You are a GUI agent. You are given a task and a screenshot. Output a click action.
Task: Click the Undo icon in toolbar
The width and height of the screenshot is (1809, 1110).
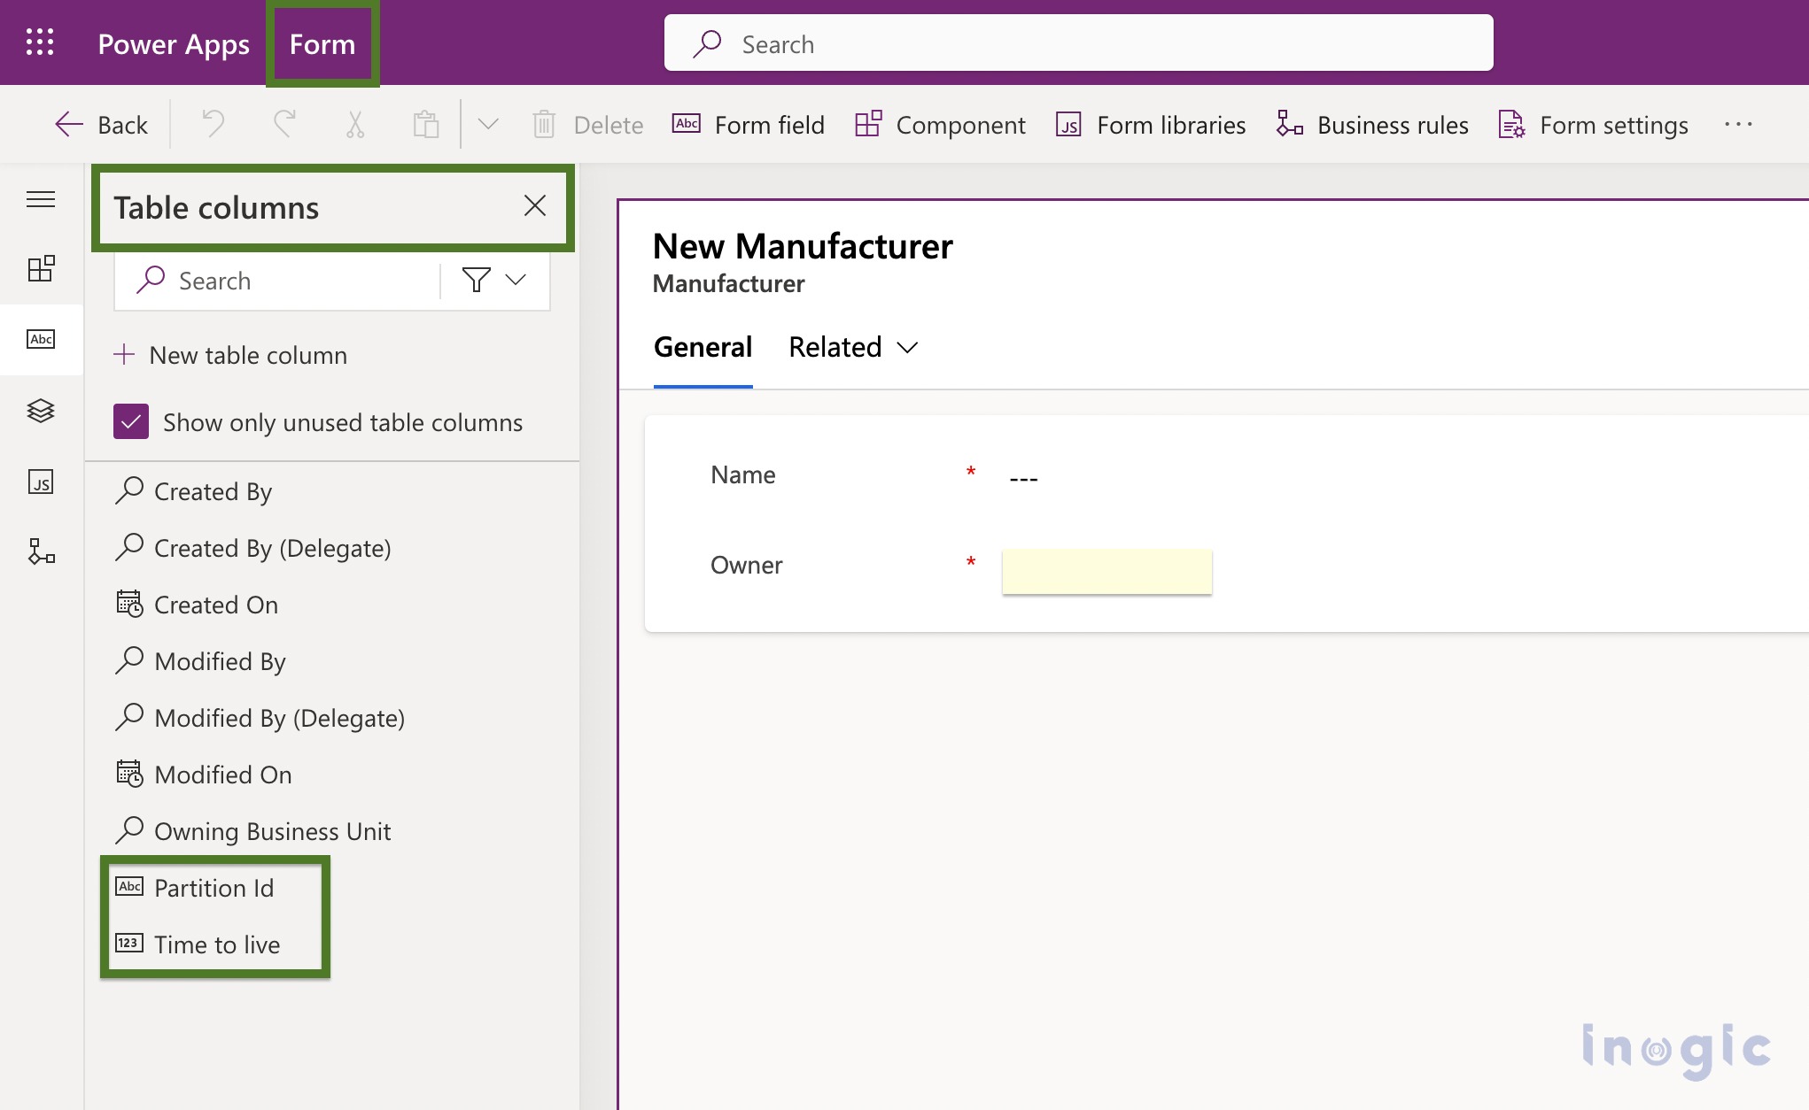coord(214,123)
